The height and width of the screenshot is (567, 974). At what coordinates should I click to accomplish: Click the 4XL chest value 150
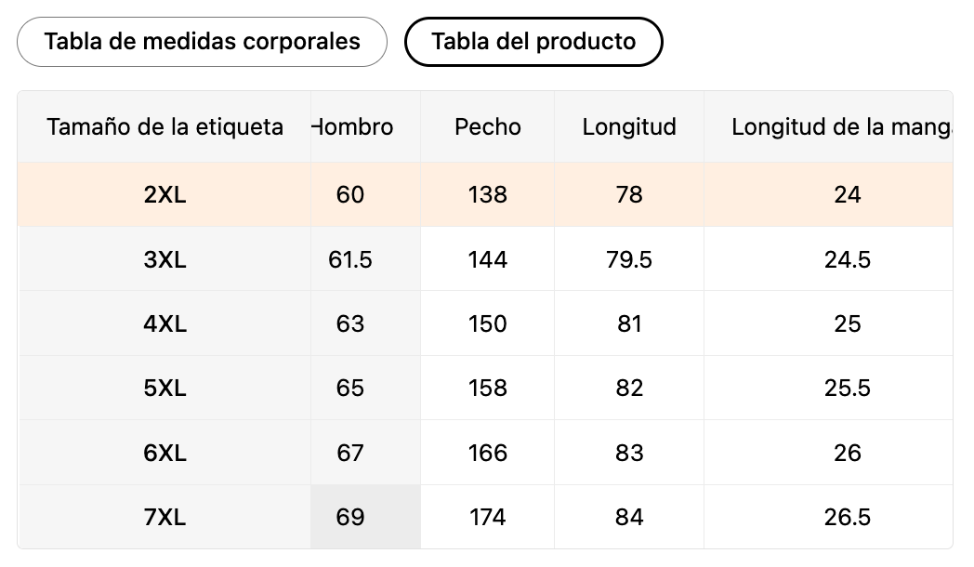coord(488,323)
